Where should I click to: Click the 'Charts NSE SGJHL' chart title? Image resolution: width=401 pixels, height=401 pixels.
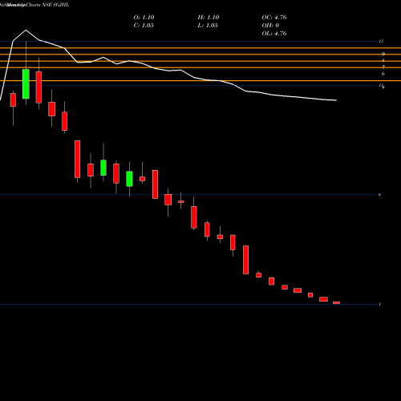click(x=47, y=5)
